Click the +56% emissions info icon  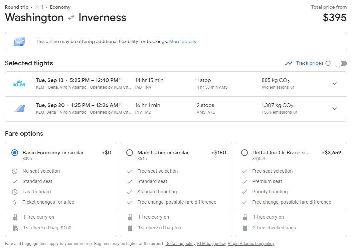295,112
